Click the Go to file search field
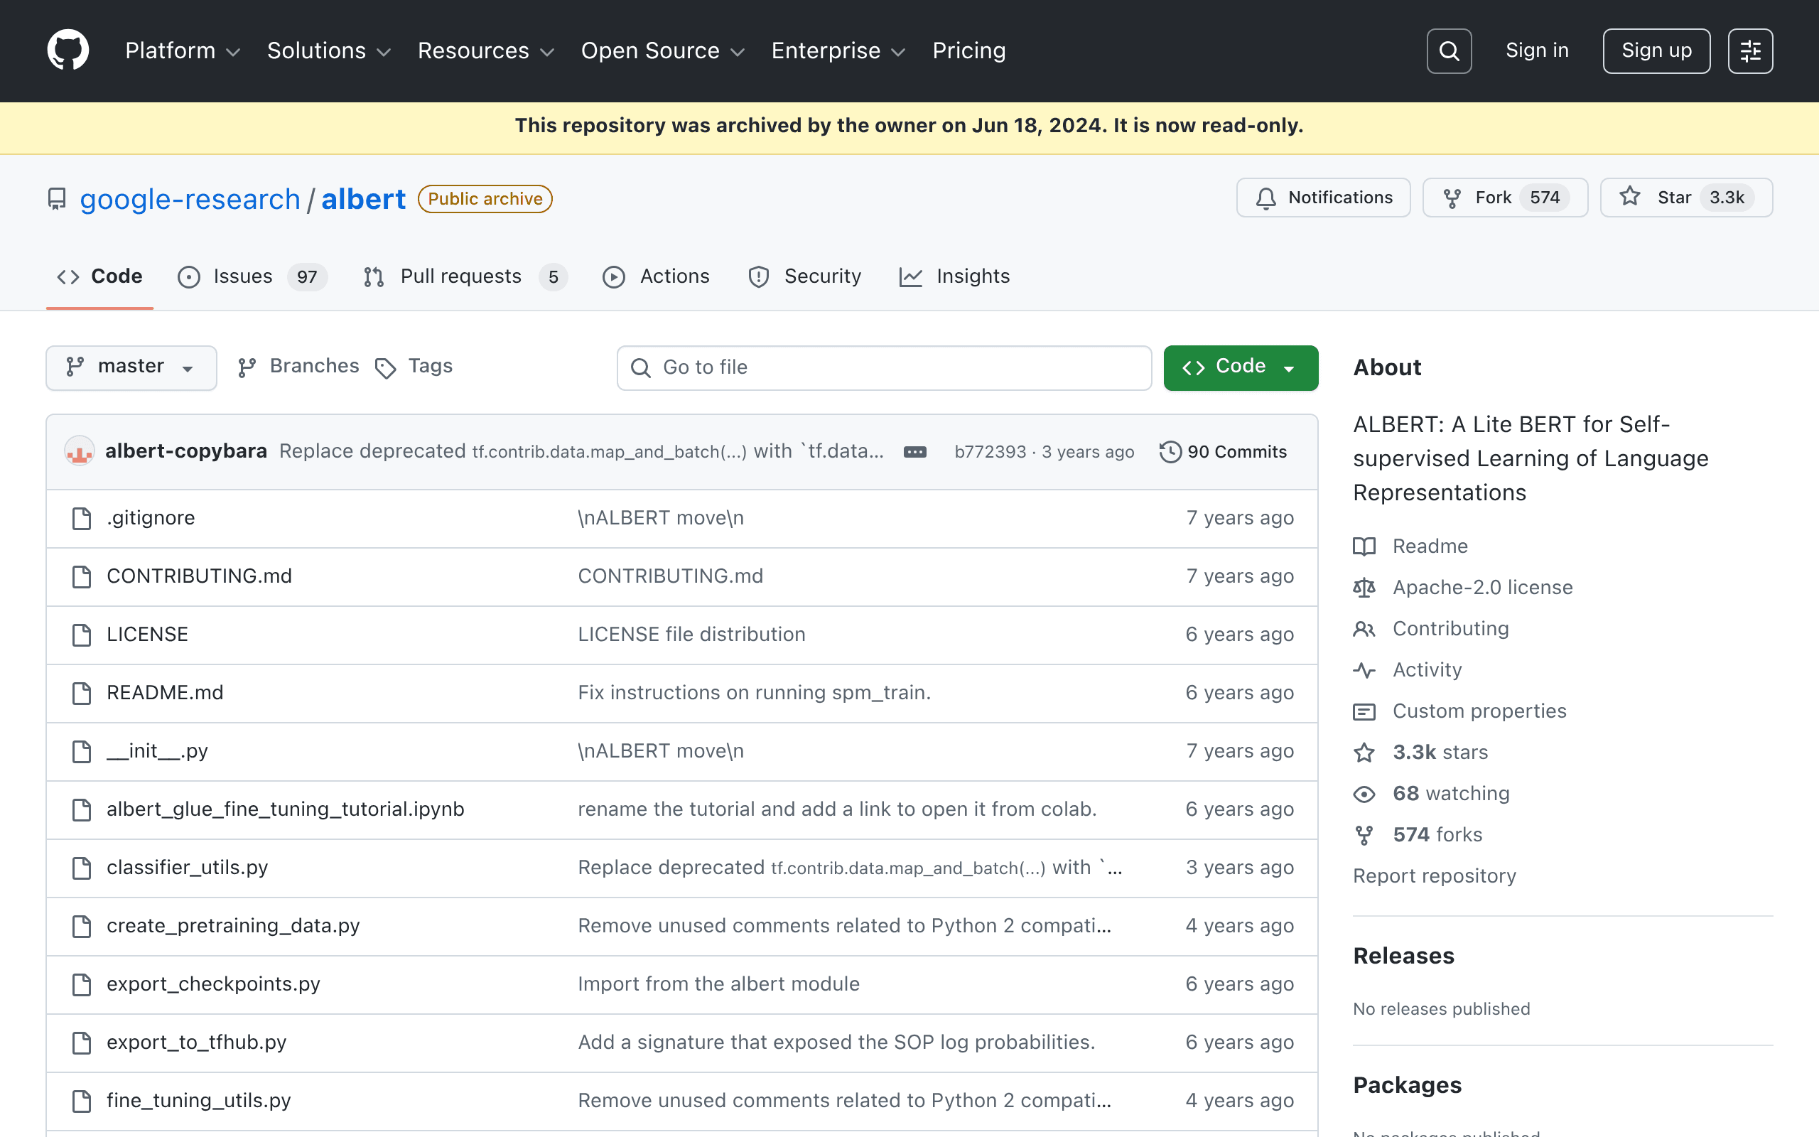The height and width of the screenshot is (1137, 1819). coord(884,367)
